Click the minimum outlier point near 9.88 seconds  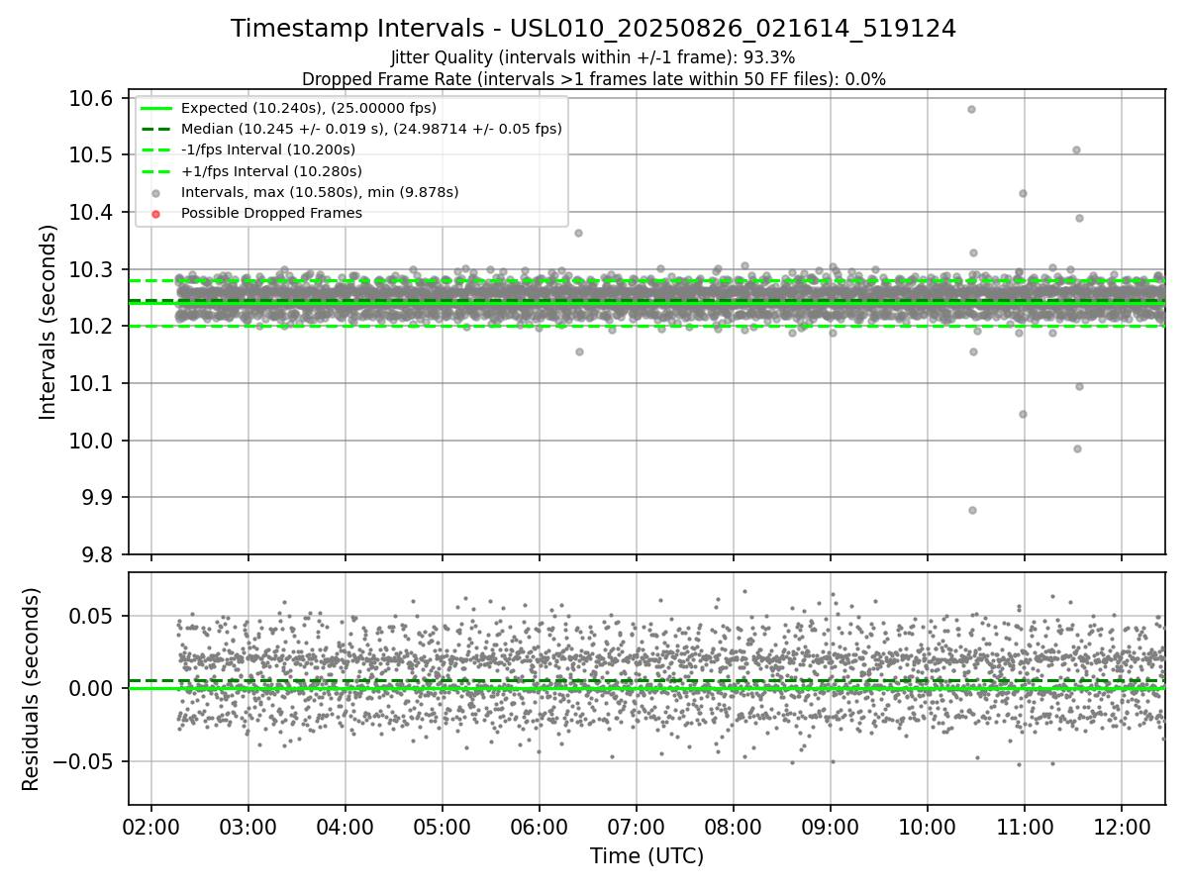click(972, 510)
